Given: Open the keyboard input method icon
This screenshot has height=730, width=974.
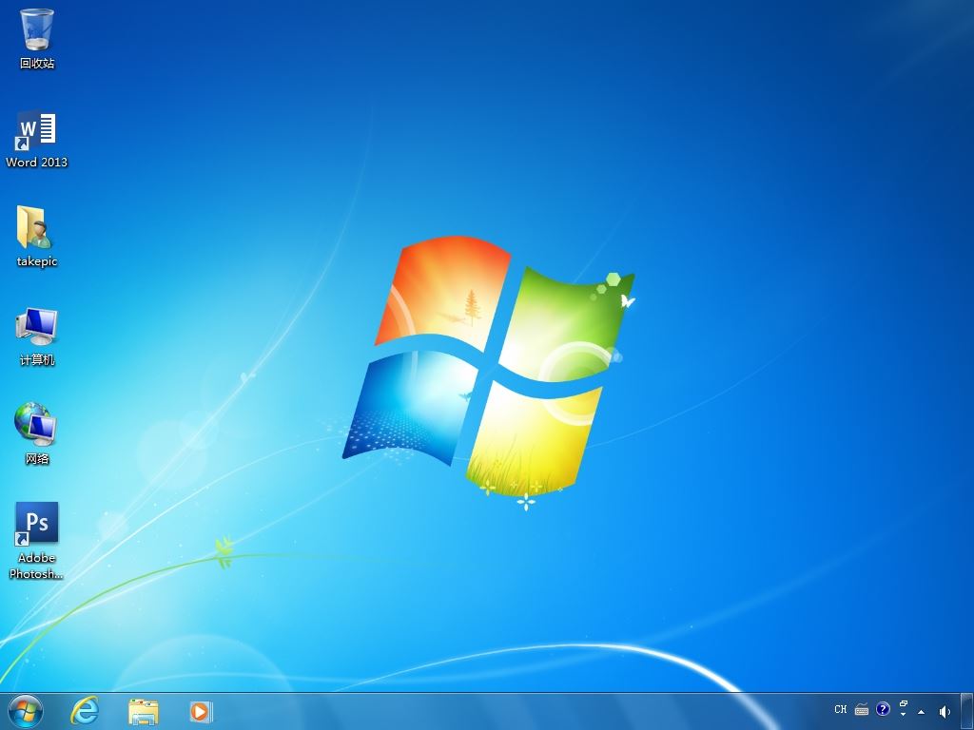Looking at the screenshot, I should [862, 709].
